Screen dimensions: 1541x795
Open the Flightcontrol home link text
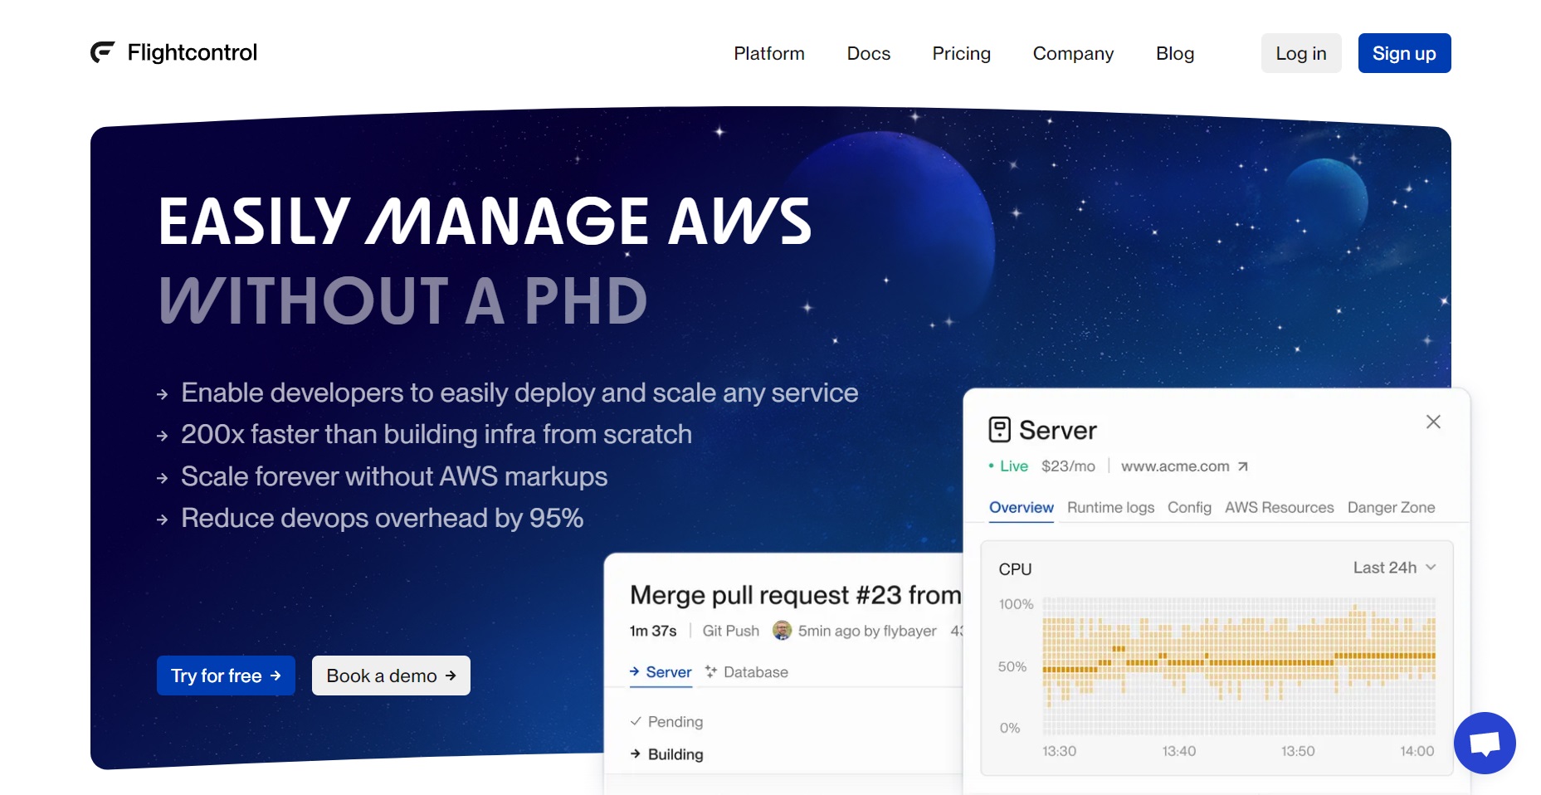coord(193,52)
